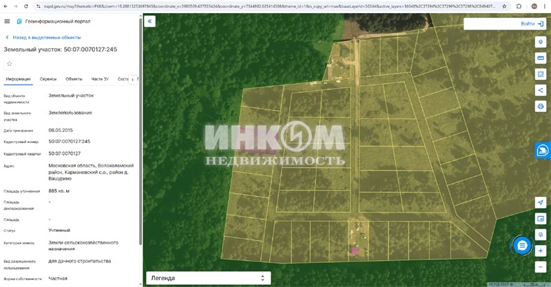The image size is (551, 287).
Task: Show more tabs using the right arrow
Action: (132, 80)
